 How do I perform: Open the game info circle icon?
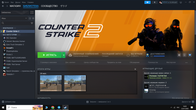(184, 55)
